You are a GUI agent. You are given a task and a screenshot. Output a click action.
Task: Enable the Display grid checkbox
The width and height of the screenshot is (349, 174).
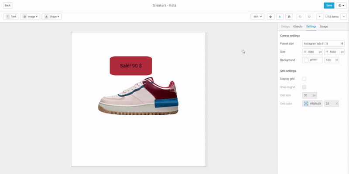click(304, 79)
